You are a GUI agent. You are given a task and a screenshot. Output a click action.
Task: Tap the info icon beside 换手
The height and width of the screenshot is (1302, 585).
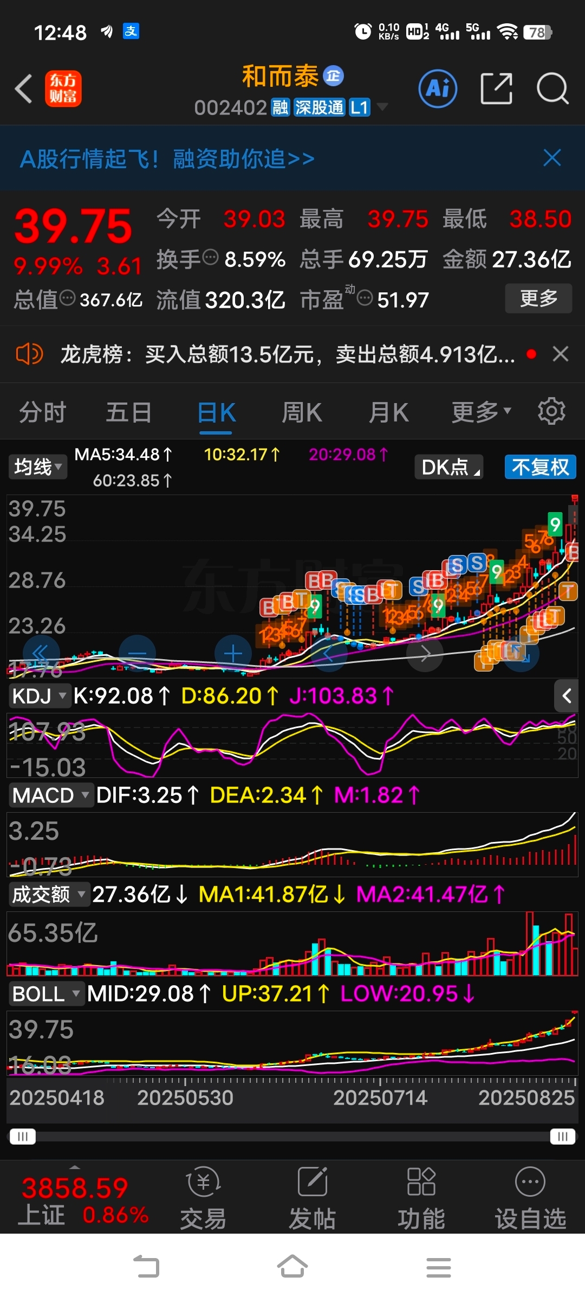(210, 257)
